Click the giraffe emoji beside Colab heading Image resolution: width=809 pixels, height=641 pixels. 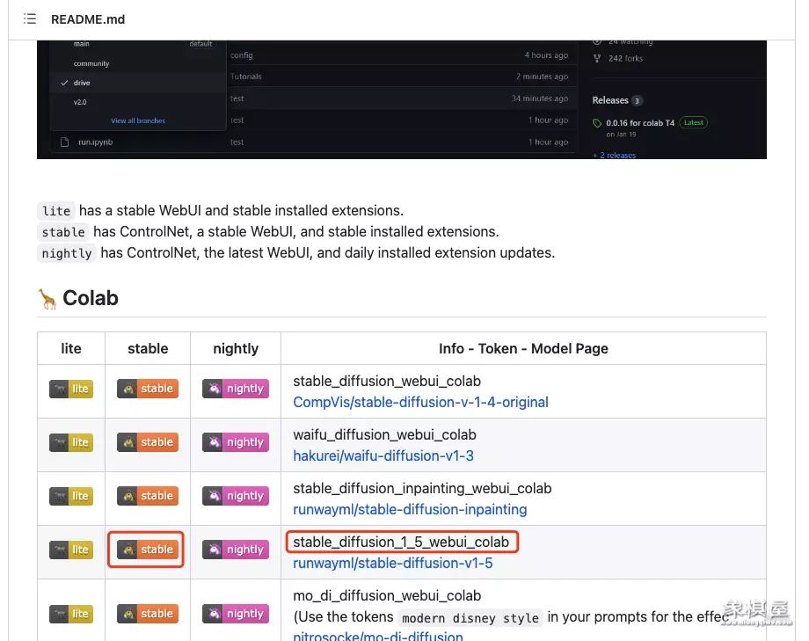(x=47, y=299)
